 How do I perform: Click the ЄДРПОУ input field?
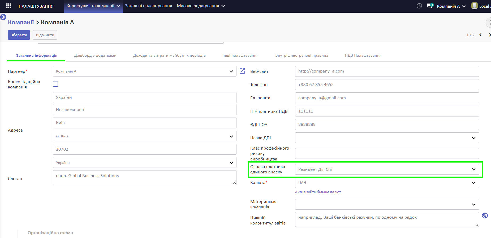pos(387,124)
